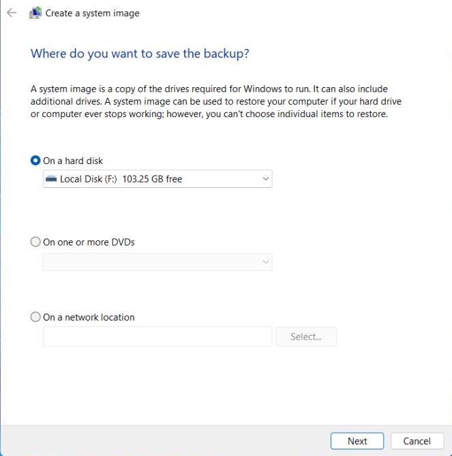452x456 pixels.
Task: Click the drive icon beside Local Disk (F:)
Action: (51, 178)
